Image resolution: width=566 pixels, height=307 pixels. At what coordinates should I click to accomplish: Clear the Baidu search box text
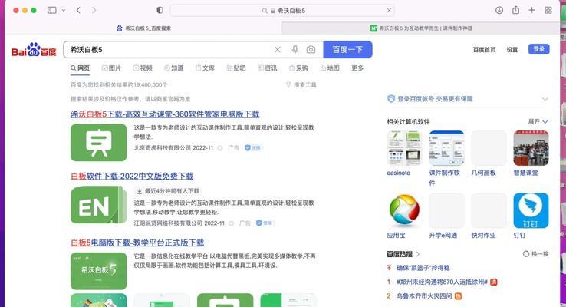coord(277,49)
